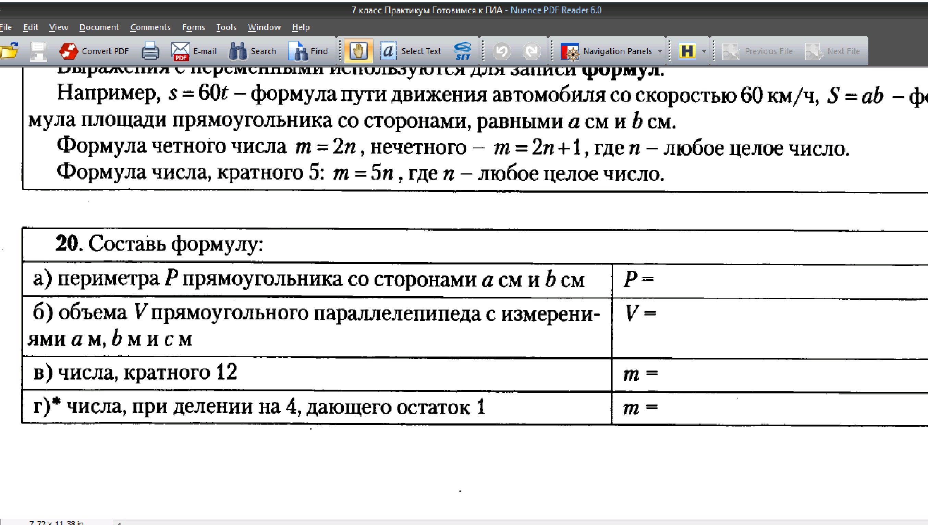Click the Redo arrow icon
Viewport: 928px width, 525px height.
point(532,51)
